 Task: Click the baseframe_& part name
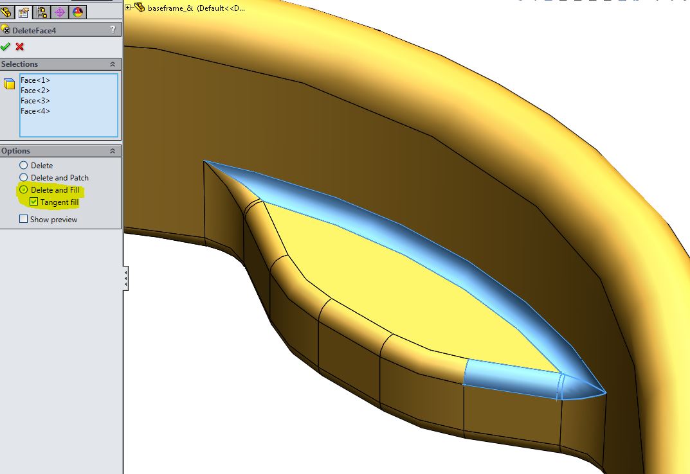(x=170, y=8)
